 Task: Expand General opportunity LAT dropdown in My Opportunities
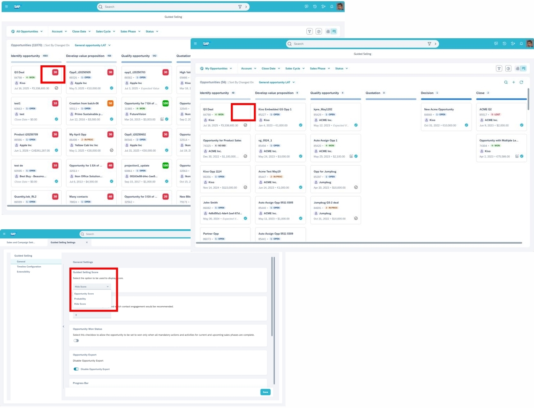277,82
